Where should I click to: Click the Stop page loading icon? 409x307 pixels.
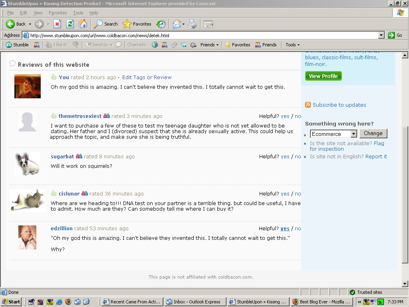(x=57, y=24)
